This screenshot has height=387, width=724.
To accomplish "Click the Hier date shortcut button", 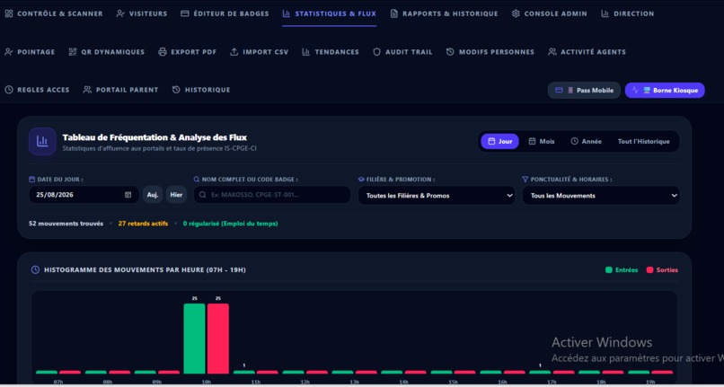I will pyautogui.click(x=176, y=195).
